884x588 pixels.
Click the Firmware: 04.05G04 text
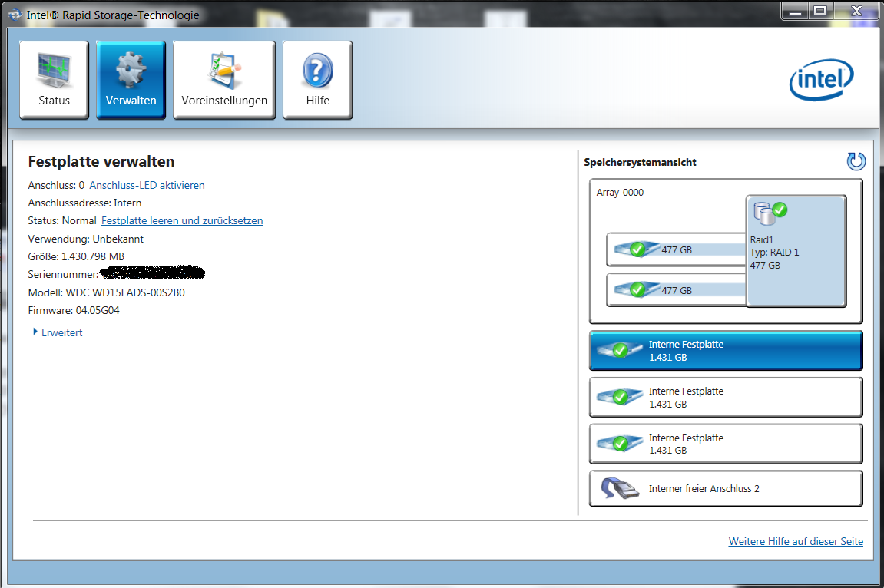coord(74,310)
